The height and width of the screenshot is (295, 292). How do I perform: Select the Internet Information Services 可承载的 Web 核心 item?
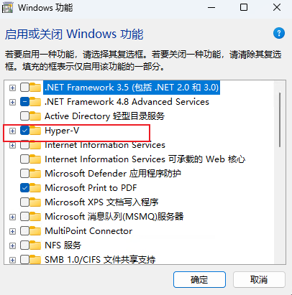(x=145, y=159)
